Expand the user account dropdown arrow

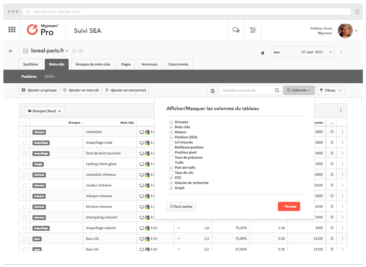pyautogui.click(x=356, y=31)
